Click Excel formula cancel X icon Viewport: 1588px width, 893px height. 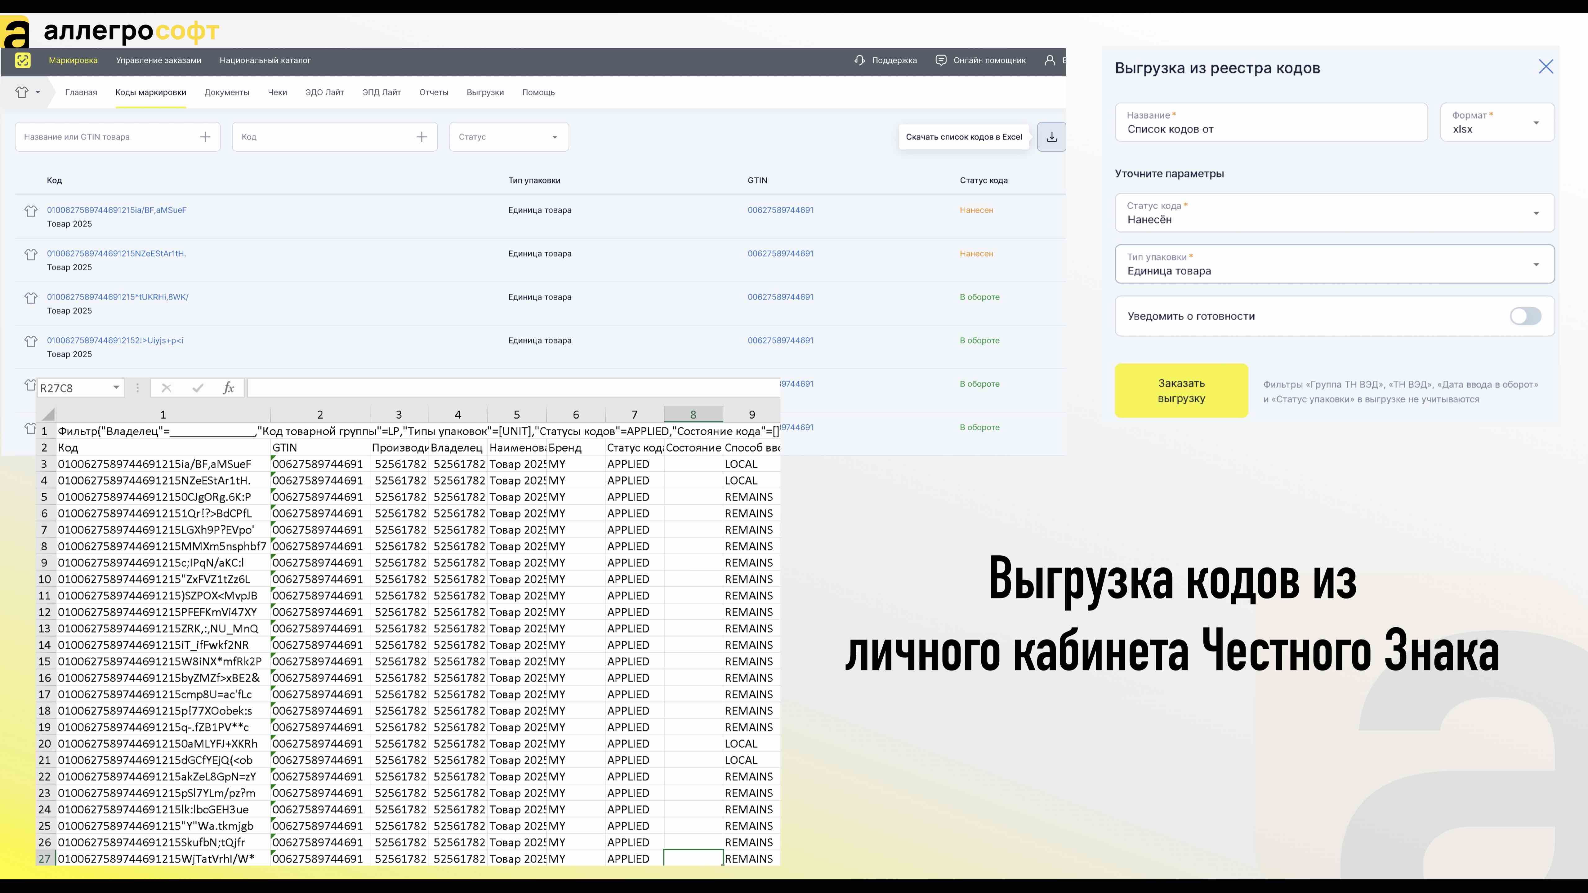[167, 388]
